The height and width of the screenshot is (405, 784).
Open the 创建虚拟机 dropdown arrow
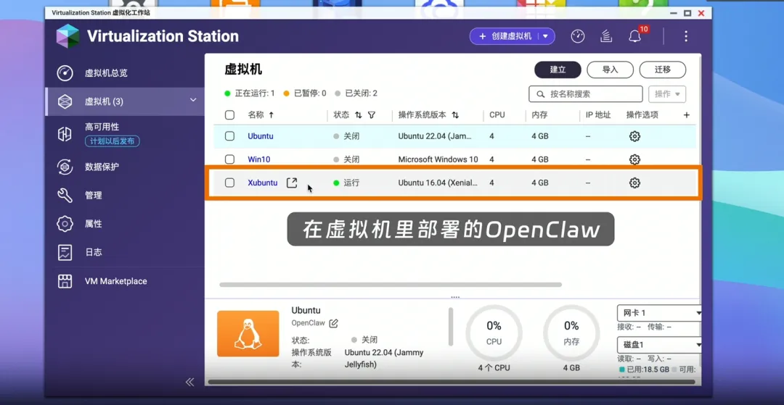[x=546, y=36]
